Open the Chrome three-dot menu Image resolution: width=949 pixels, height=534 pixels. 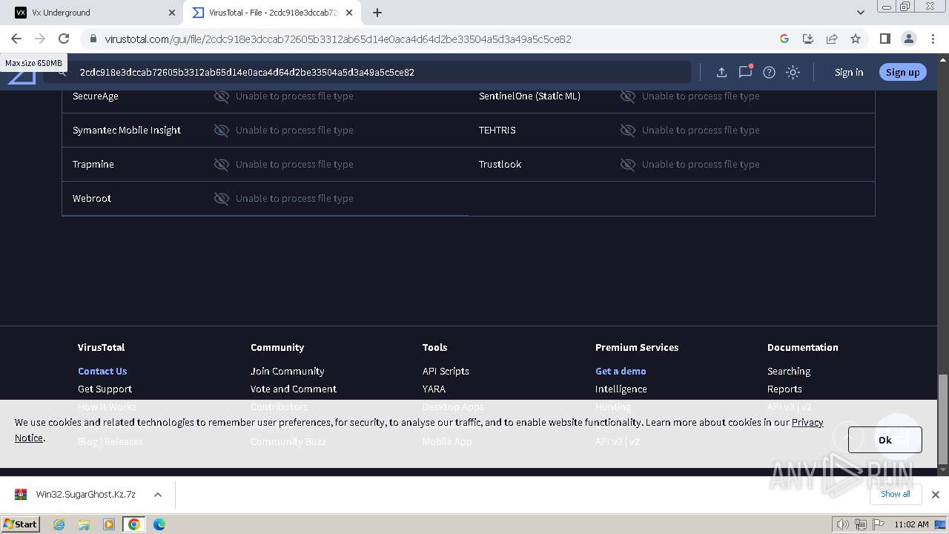pyautogui.click(x=933, y=39)
